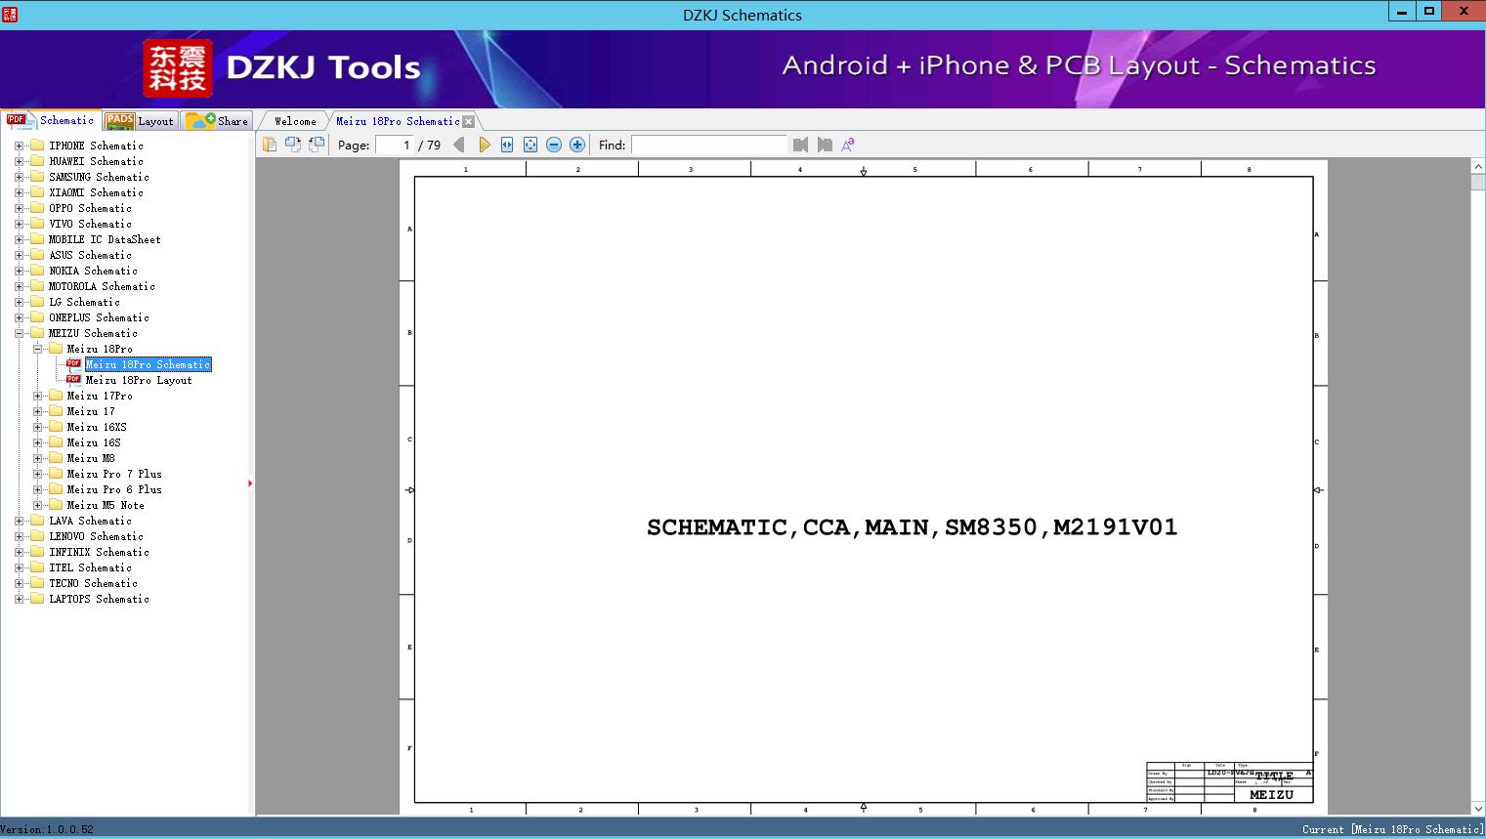
Task: Open the Welcome document tab
Action: point(295,121)
